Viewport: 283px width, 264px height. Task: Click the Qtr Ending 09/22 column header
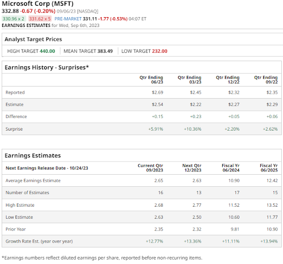coord(266,80)
